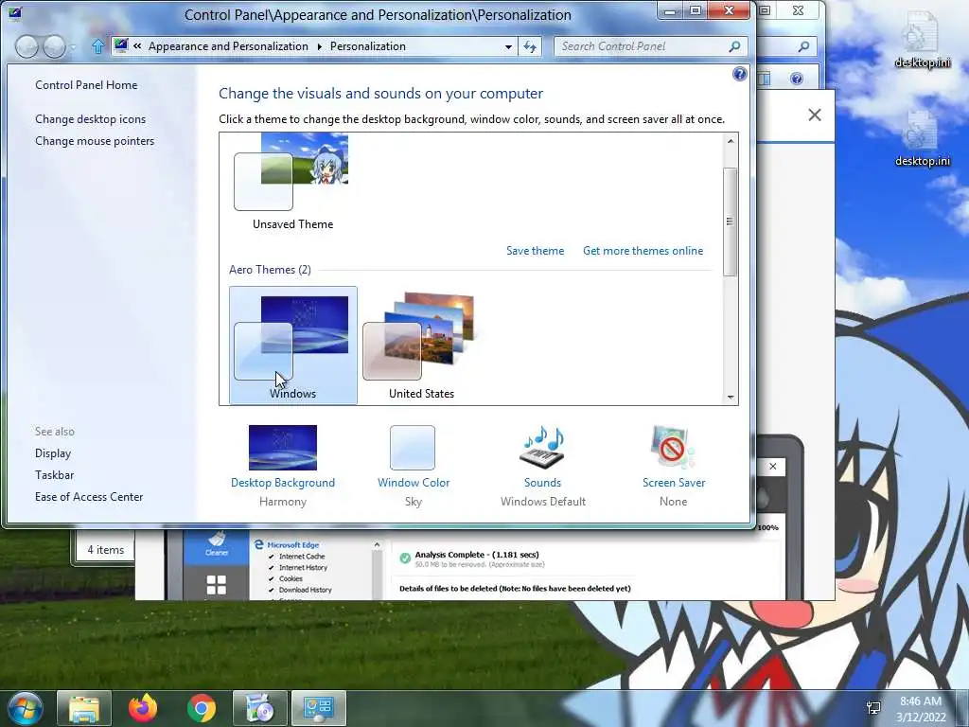The height and width of the screenshot is (727, 969).
Task: Uncheck Internet History in CCleaner
Action: tap(271, 568)
